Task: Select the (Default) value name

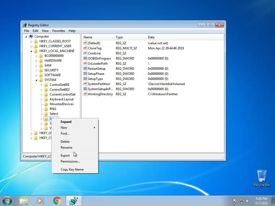Action: 94,43
